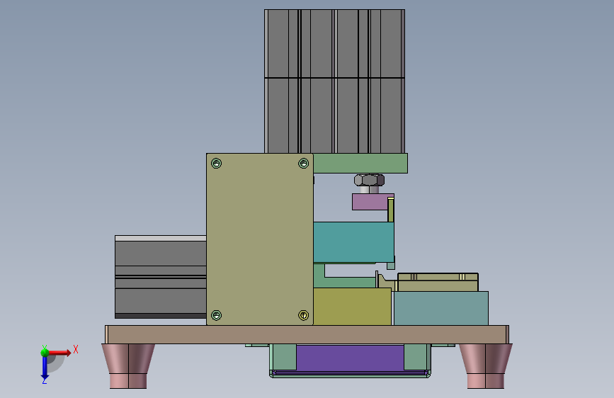This screenshot has height=398, width=614.
Task: Click the blue Z axis arrow of triad
Action: click(45, 368)
